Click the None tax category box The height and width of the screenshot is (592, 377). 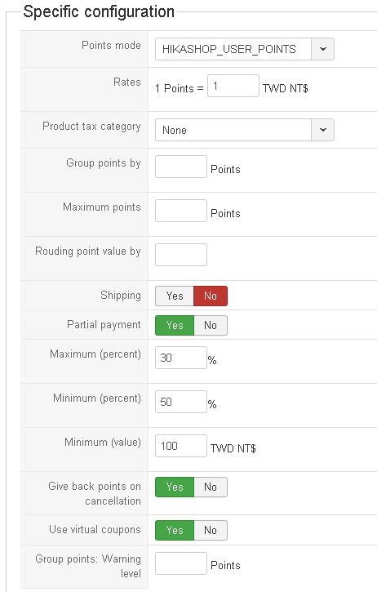coord(245,130)
